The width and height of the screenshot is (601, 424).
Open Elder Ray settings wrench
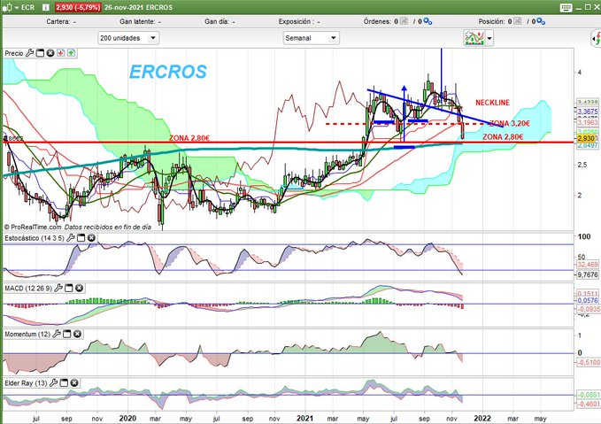[x=54, y=382]
